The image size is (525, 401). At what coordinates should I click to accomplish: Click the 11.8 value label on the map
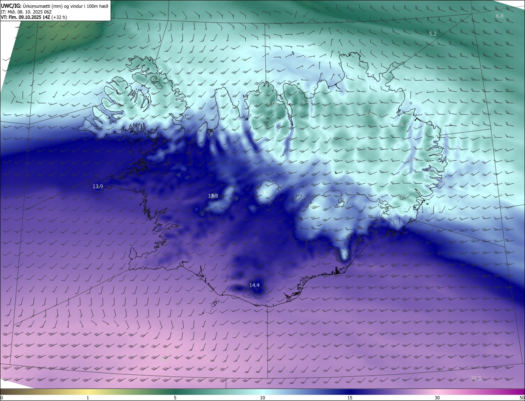tap(213, 196)
